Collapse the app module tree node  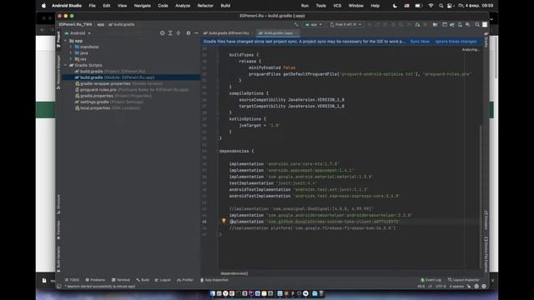(65, 41)
